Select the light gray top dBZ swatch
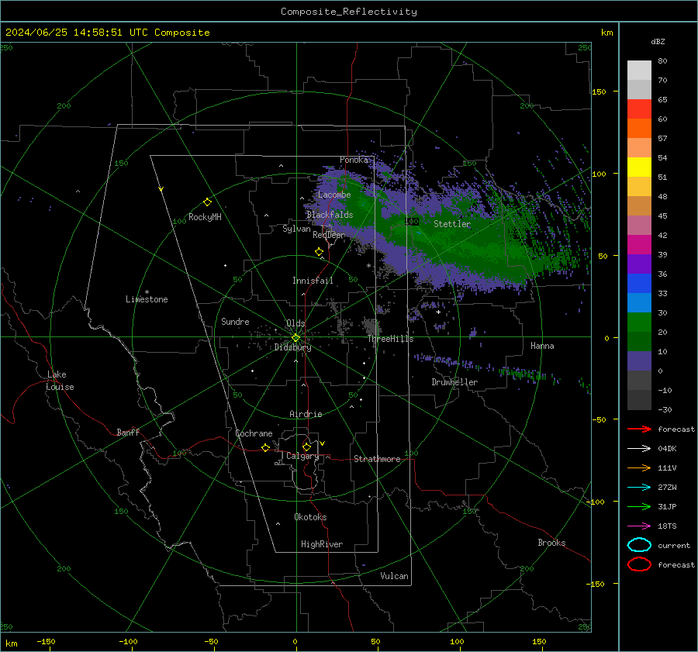Viewport: 698px width, 652px height. pos(639,70)
